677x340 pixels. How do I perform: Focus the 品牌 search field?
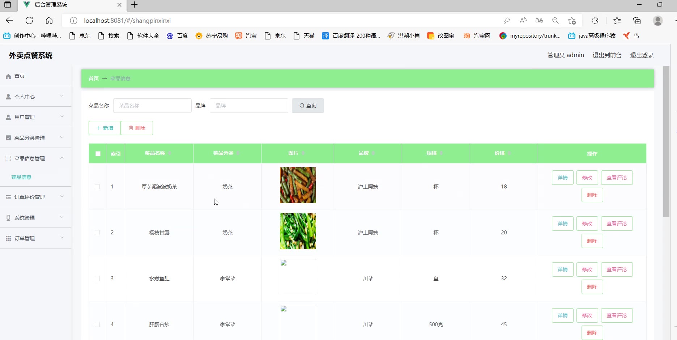point(249,106)
